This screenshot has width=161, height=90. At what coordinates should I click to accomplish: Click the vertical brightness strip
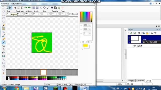pos(91,17)
